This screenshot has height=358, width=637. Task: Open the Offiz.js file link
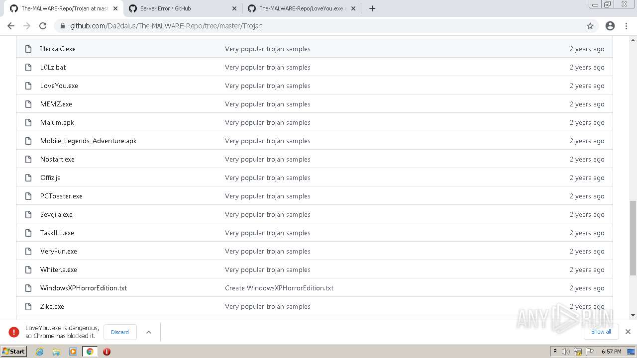[50, 178]
